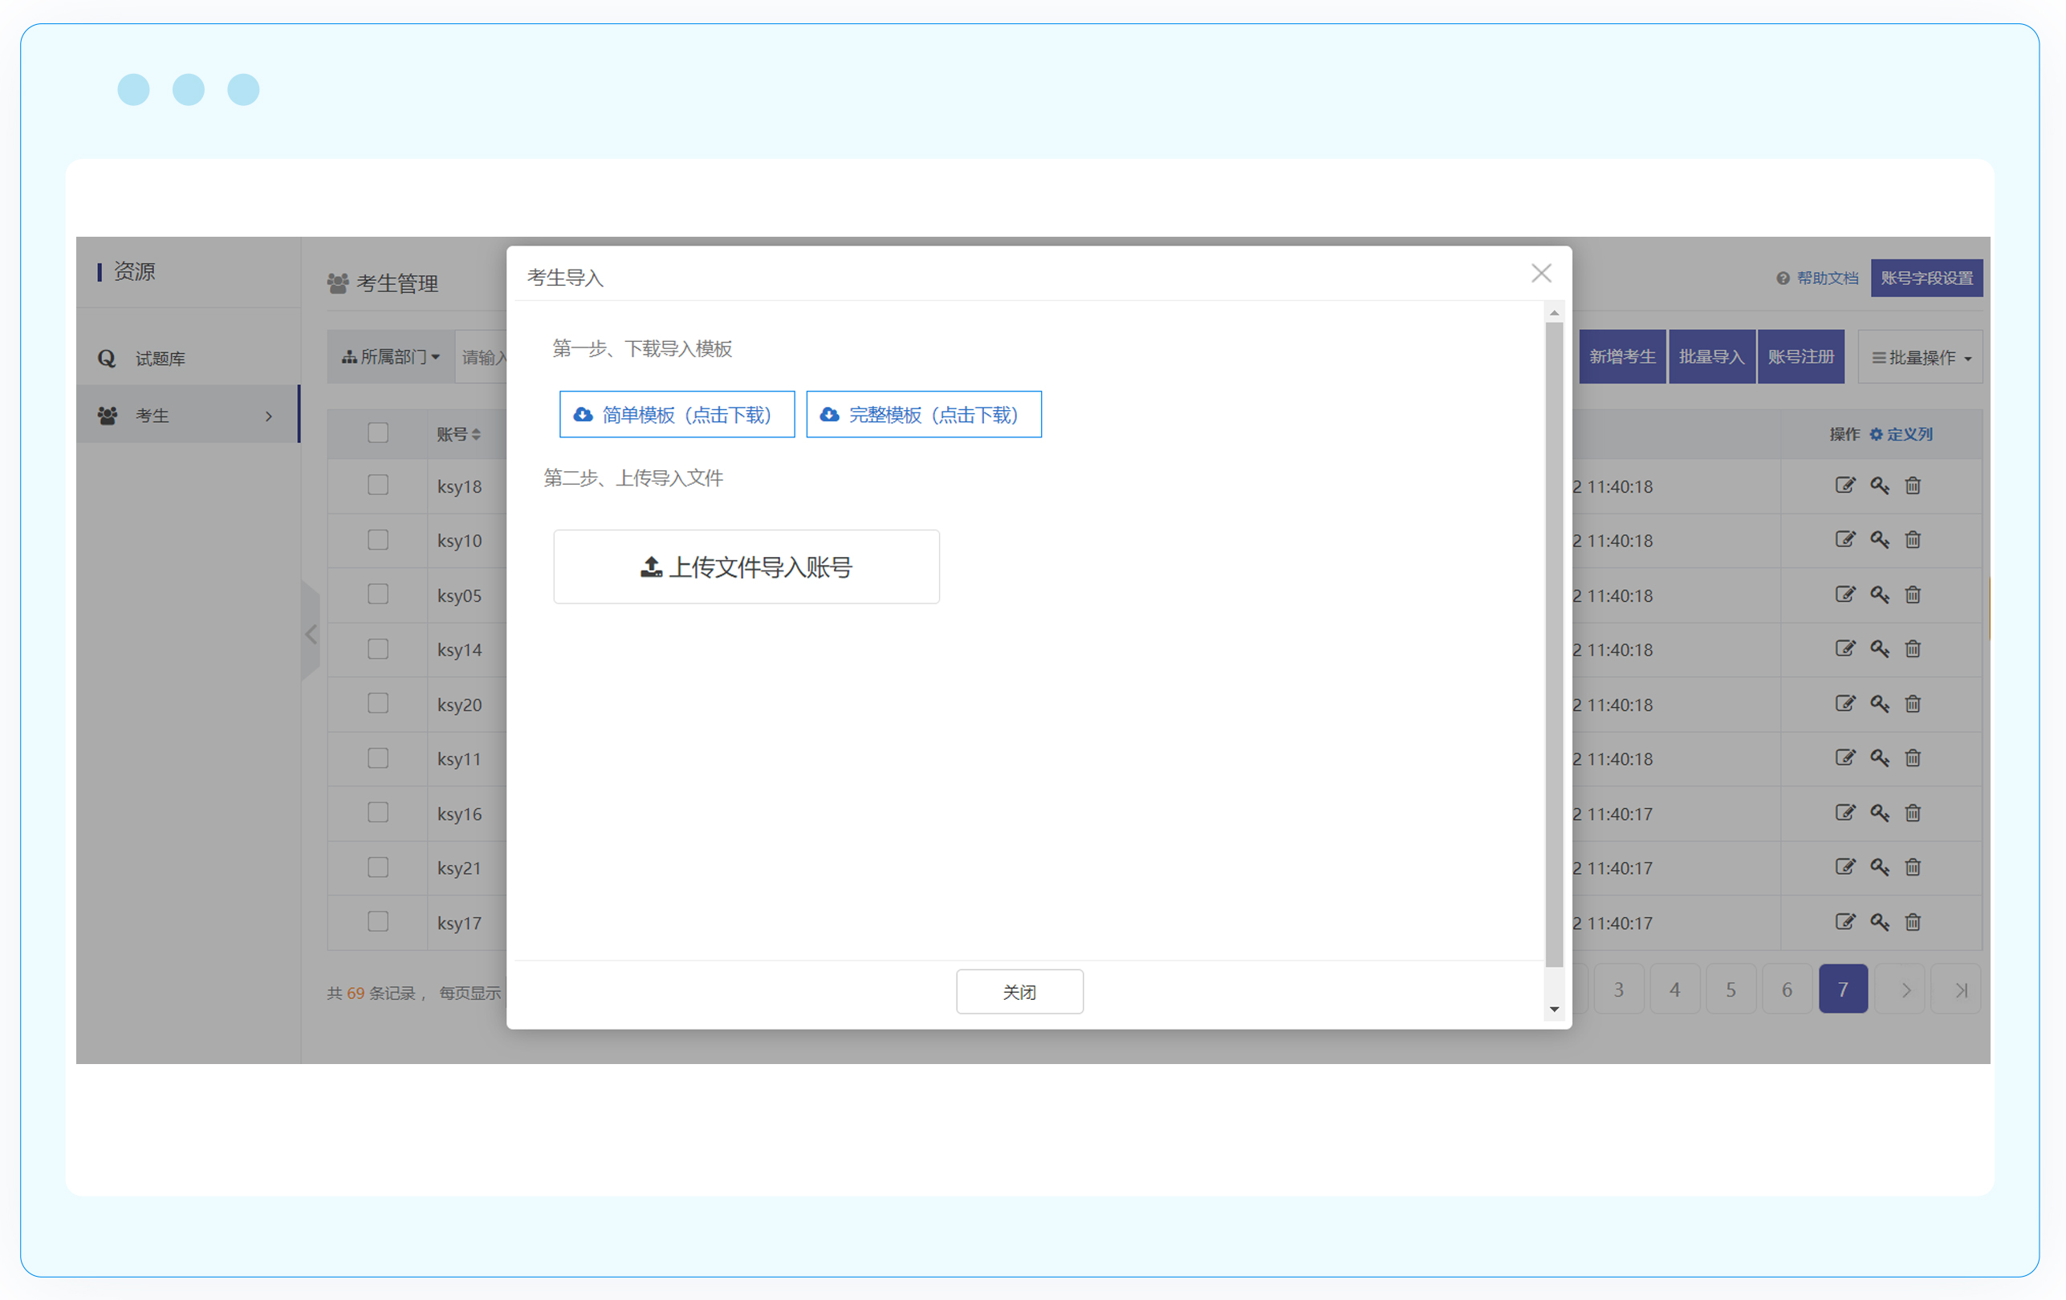Open 试题库 in the sidebar

tap(160, 359)
